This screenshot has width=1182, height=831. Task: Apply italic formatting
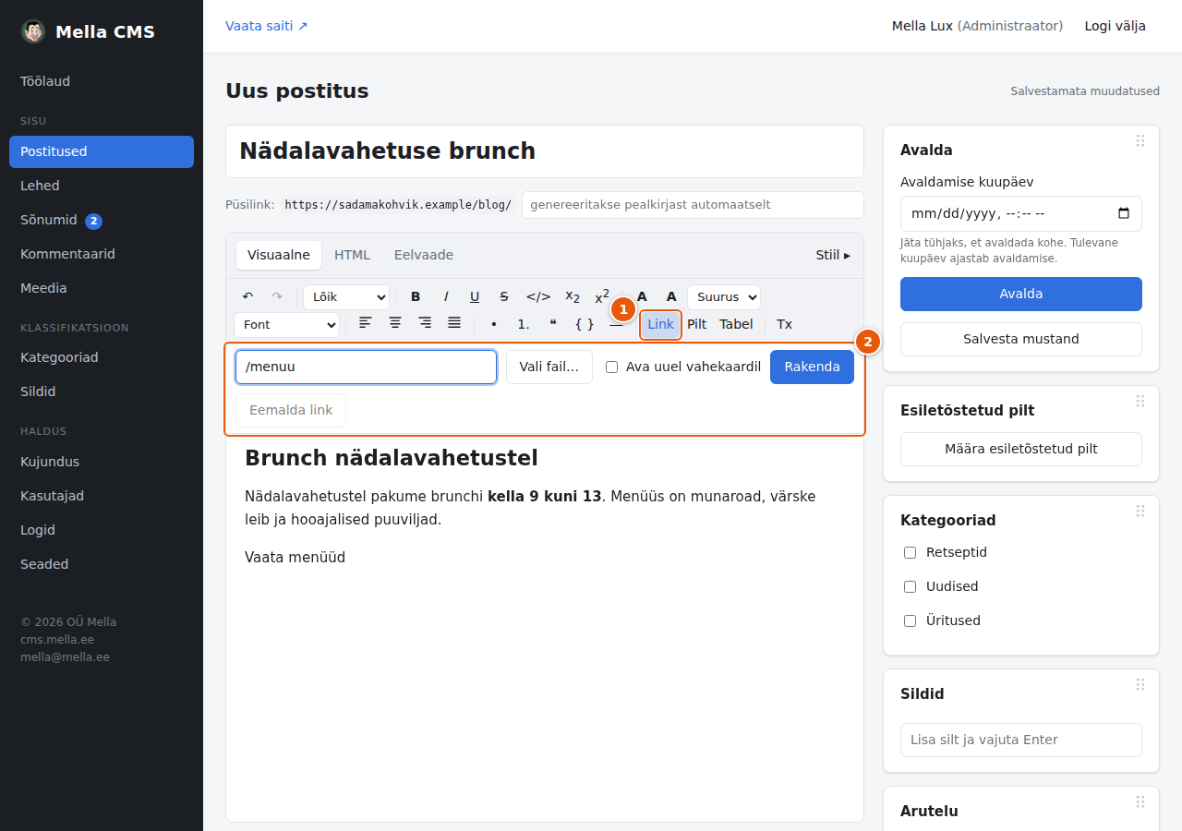(x=445, y=296)
